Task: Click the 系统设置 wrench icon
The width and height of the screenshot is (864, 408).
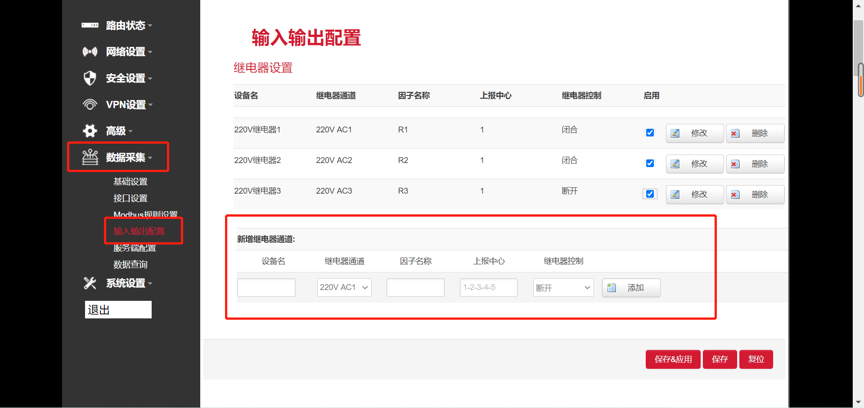Action: (90, 283)
